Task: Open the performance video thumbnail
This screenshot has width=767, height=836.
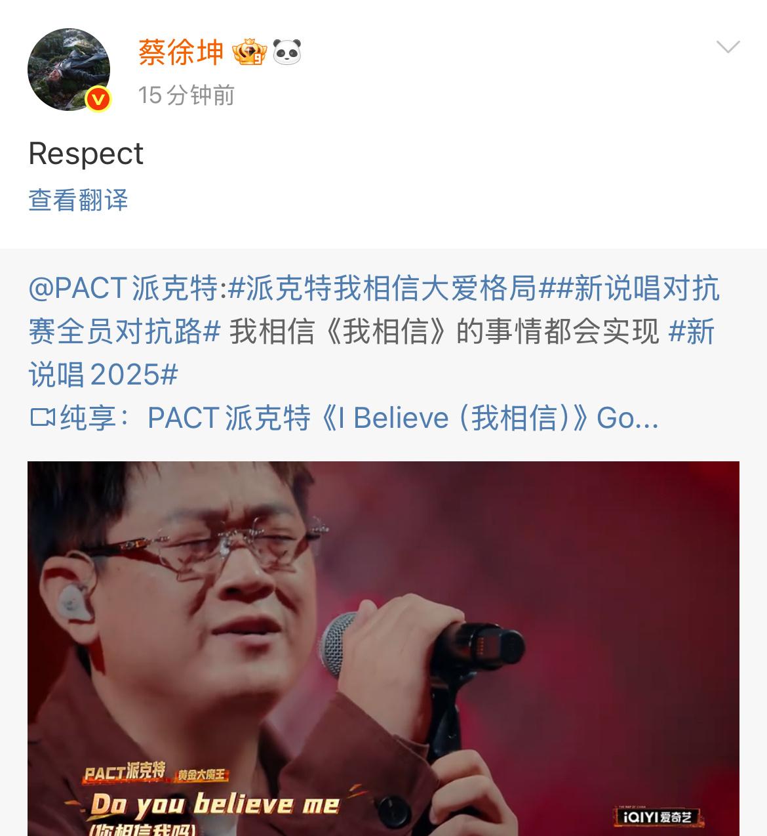Action: pyautogui.click(x=383, y=648)
